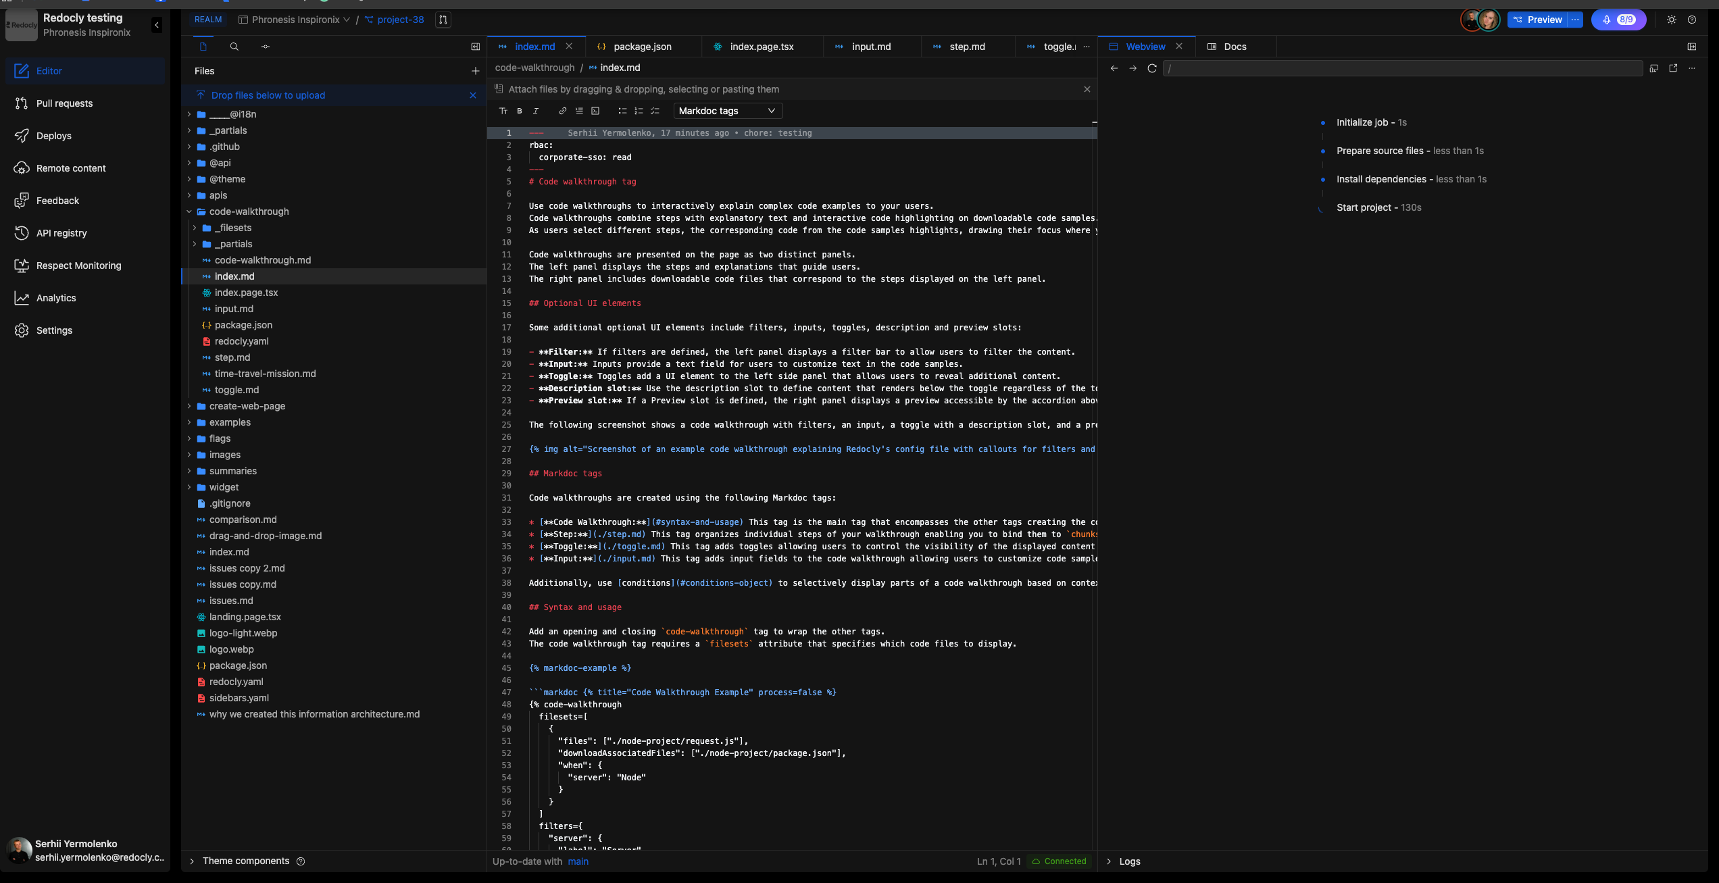
Task: Insert a bulleted list
Action: click(x=622, y=111)
